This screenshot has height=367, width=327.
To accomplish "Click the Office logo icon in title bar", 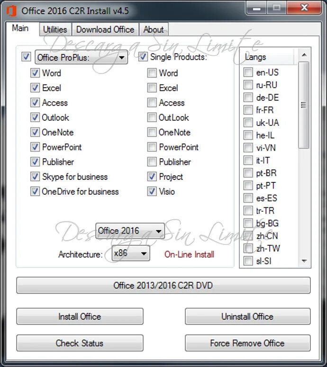I will [x=11, y=11].
